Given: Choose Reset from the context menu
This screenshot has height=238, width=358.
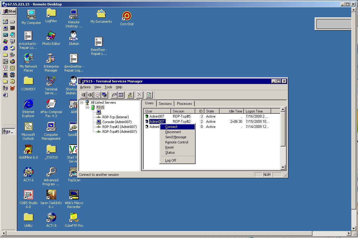Looking at the screenshot, I should (177, 147).
